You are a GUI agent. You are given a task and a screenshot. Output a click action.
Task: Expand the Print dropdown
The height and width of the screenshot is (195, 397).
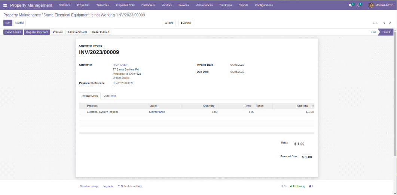[x=169, y=23]
